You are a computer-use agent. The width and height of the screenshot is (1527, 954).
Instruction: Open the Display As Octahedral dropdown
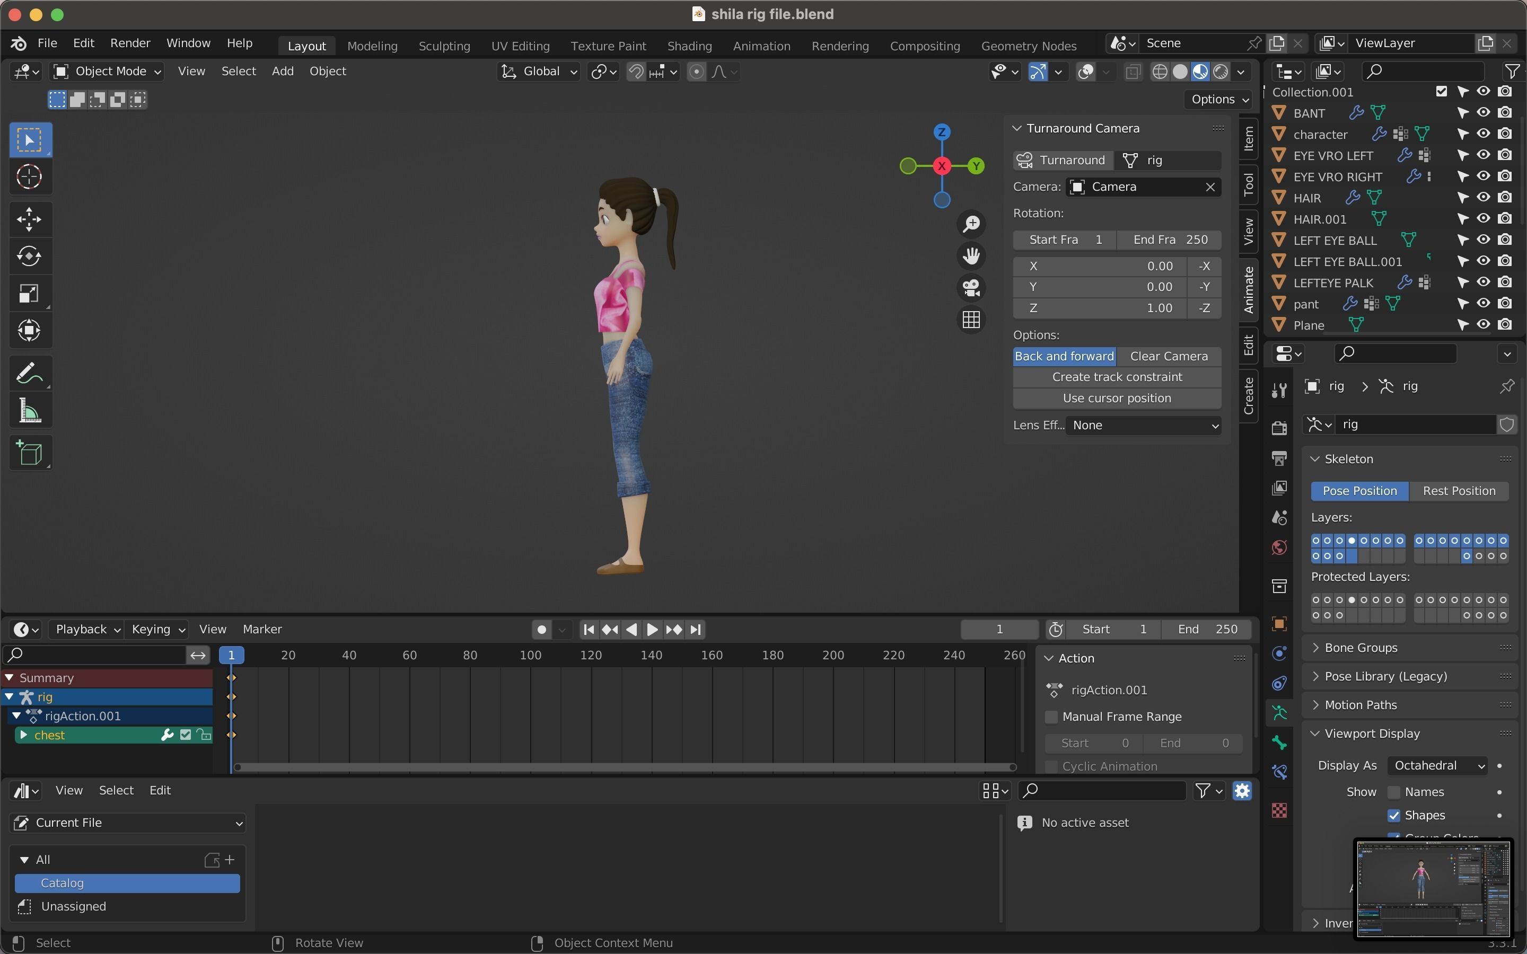coord(1437,766)
